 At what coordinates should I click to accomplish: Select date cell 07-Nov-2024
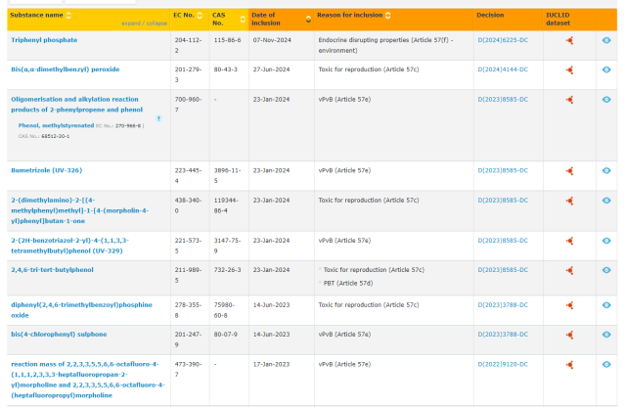click(272, 40)
